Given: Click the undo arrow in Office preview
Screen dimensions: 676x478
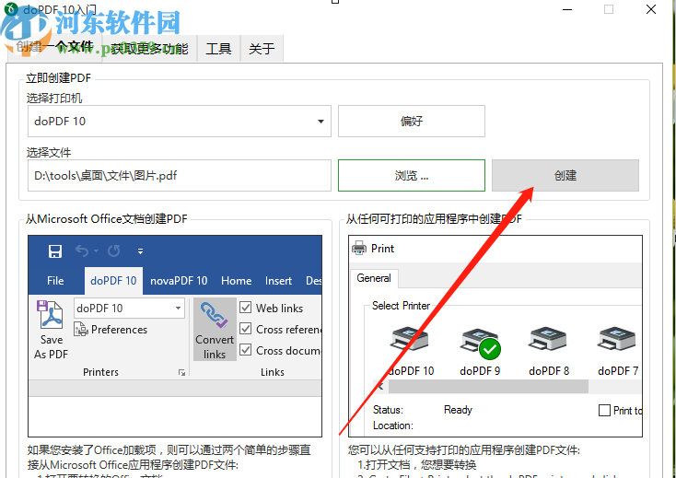Looking at the screenshot, I should click(x=82, y=251).
